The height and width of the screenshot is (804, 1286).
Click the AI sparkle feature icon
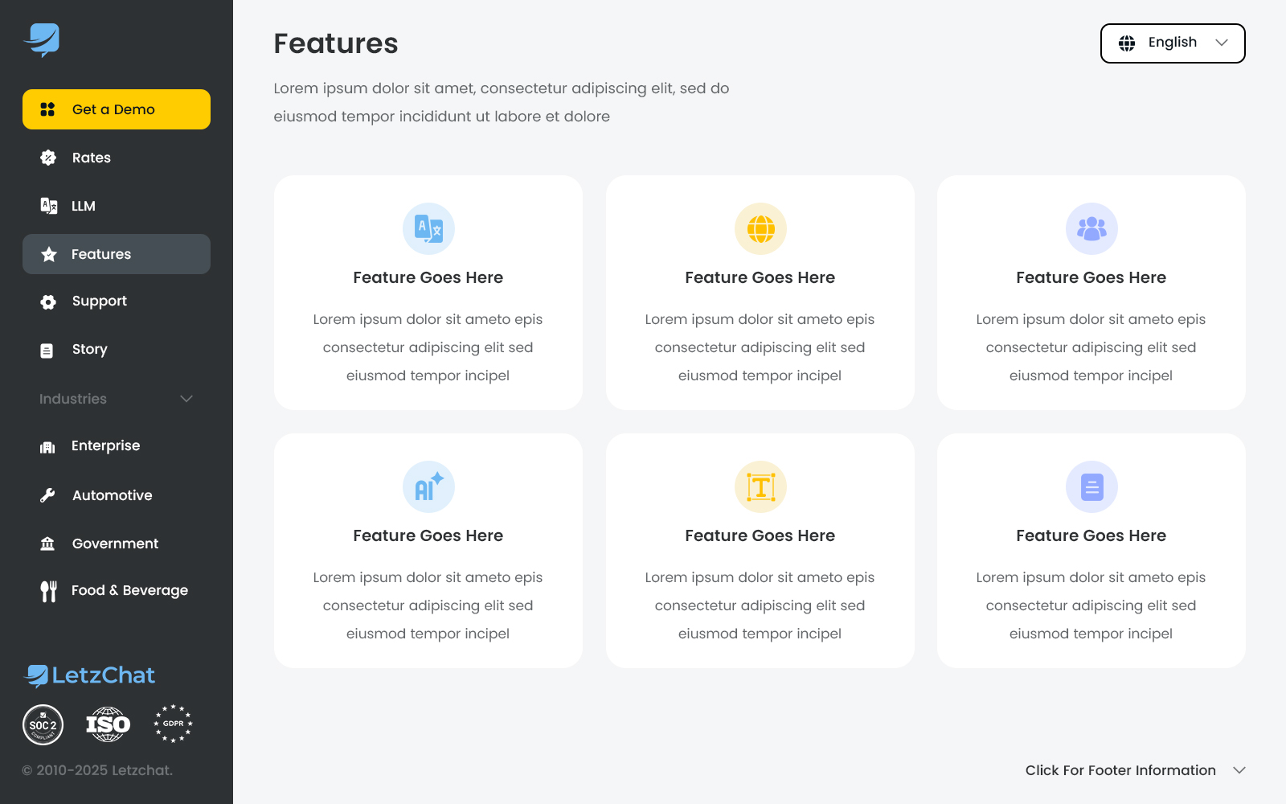coord(428,487)
